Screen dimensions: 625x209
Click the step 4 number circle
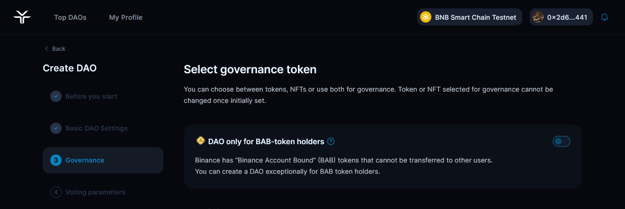(56, 192)
